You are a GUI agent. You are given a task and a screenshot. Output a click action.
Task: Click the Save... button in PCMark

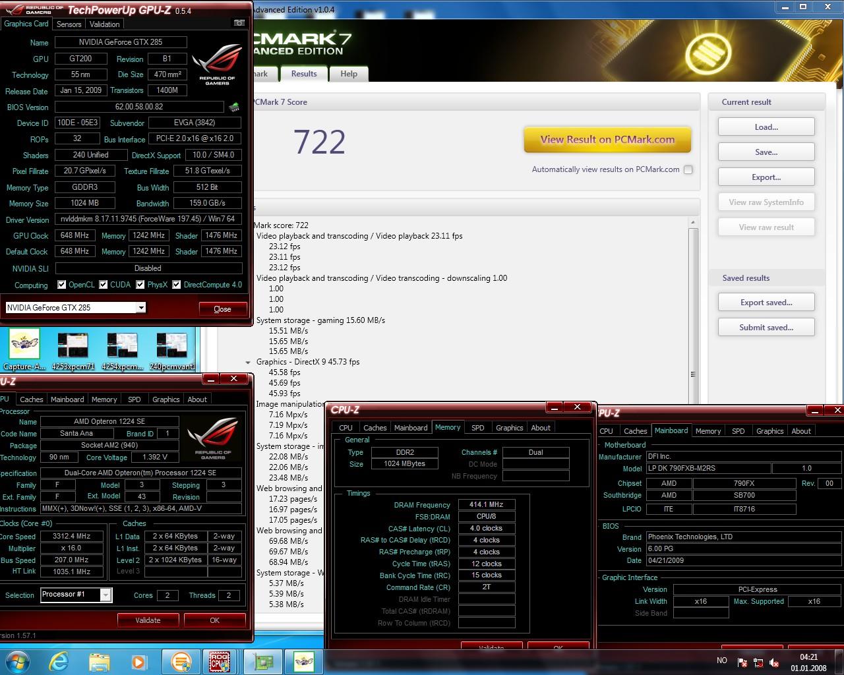point(766,152)
